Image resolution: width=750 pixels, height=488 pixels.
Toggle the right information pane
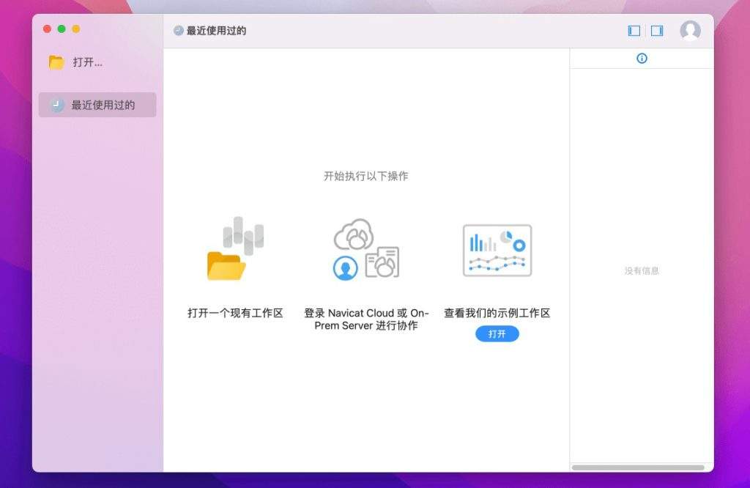pos(657,31)
